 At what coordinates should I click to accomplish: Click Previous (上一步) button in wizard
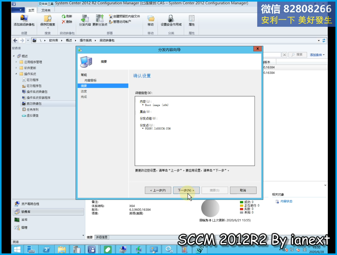tap(158, 190)
